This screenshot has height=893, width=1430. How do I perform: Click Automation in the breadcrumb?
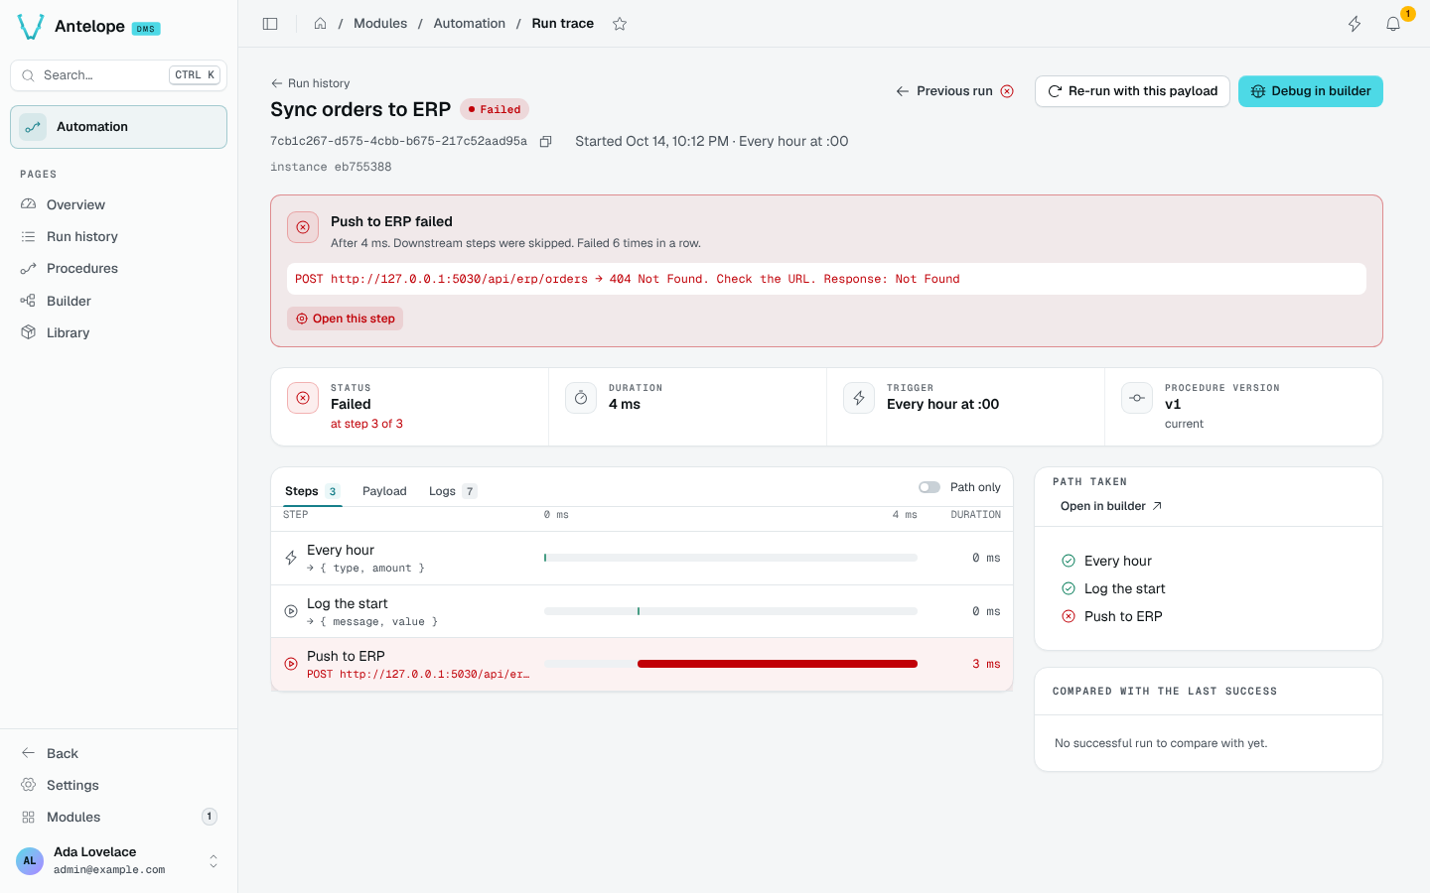(x=469, y=24)
